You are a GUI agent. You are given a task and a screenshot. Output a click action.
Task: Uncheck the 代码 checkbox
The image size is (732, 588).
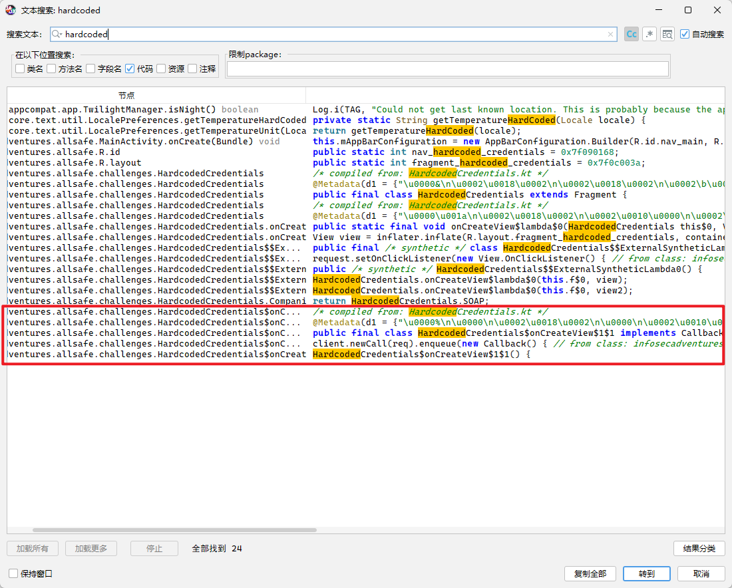click(130, 69)
